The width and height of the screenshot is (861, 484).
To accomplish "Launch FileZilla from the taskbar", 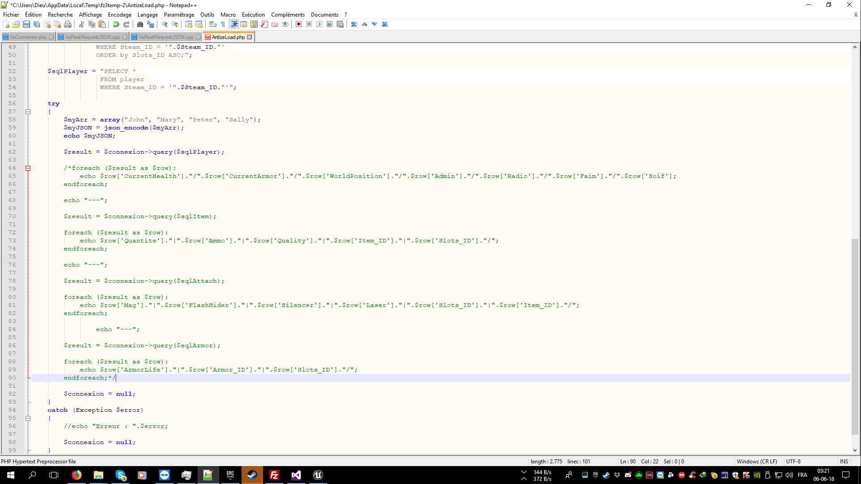I will (x=274, y=475).
